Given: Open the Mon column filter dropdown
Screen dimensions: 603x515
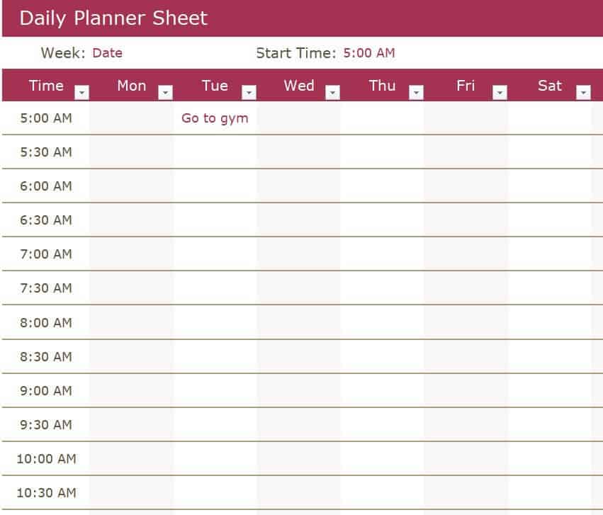Looking at the screenshot, I should coord(166,93).
